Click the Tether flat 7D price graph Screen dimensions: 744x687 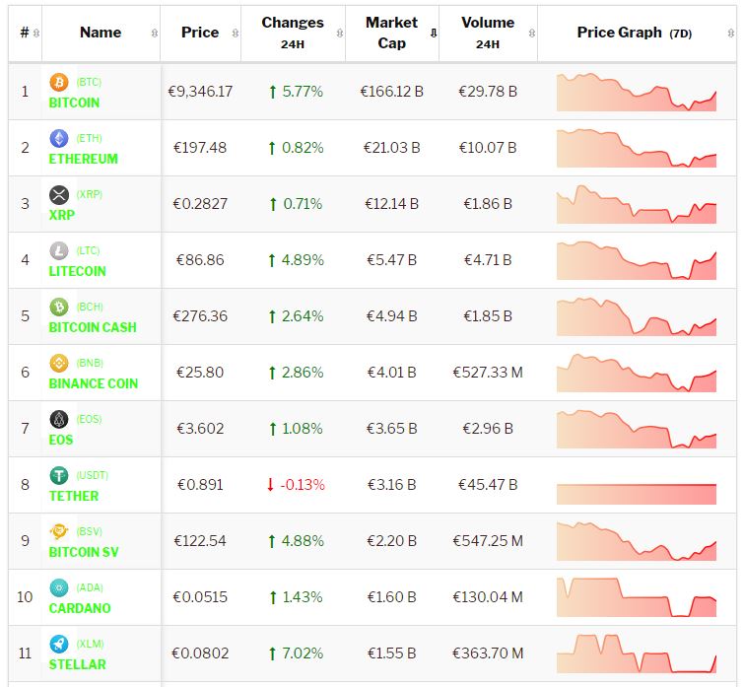click(x=636, y=485)
